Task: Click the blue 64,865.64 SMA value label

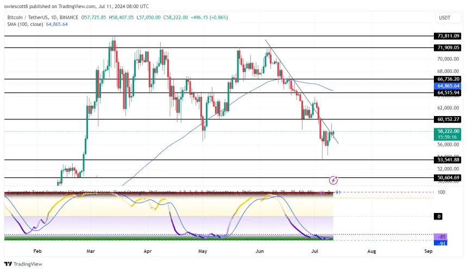Action: tap(448, 86)
